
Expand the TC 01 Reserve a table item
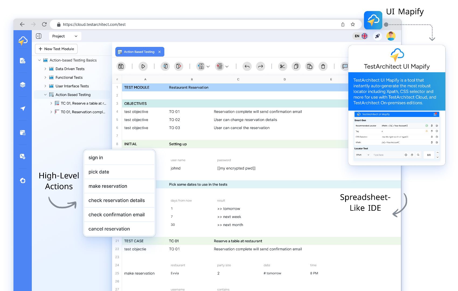(51, 103)
